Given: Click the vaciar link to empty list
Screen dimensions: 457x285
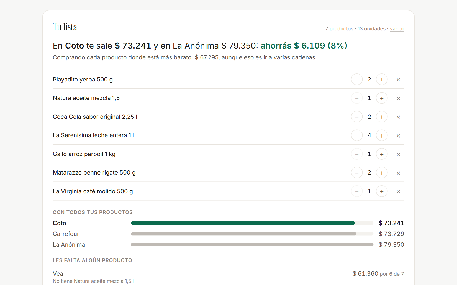Looking at the screenshot, I should [x=397, y=29].
